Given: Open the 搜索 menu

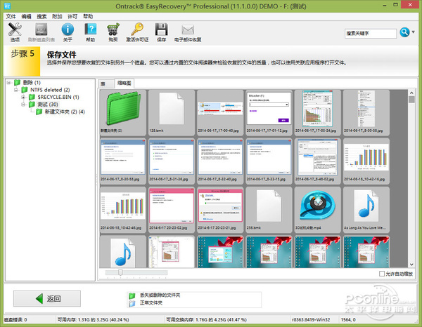Looking at the screenshot, I should click(x=41, y=16).
